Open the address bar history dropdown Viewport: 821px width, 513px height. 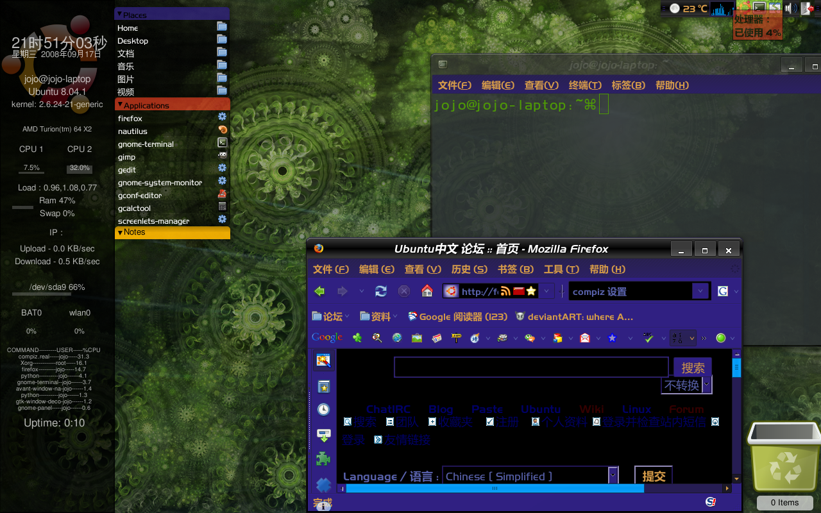click(546, 291)
